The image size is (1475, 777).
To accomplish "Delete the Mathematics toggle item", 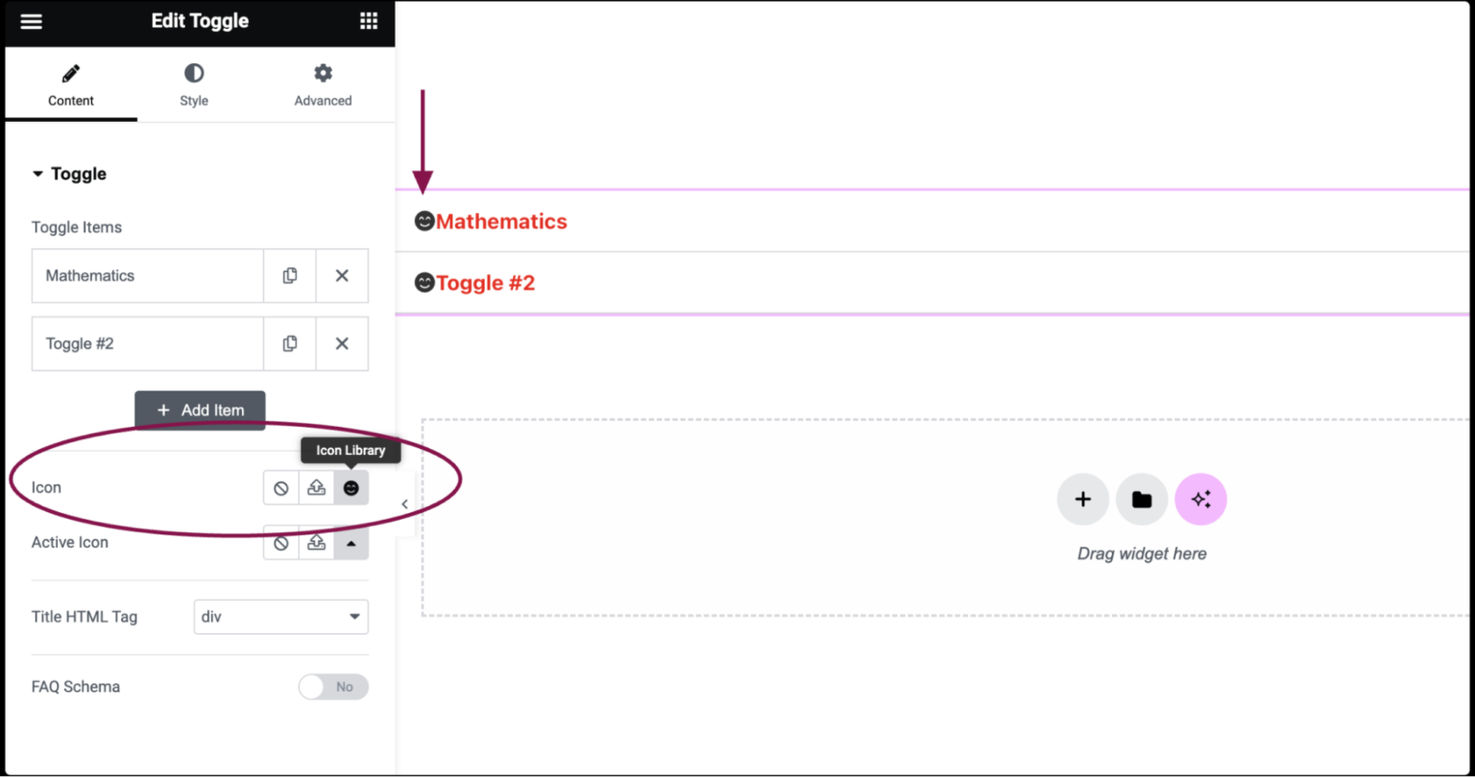I will click(342, 275).
